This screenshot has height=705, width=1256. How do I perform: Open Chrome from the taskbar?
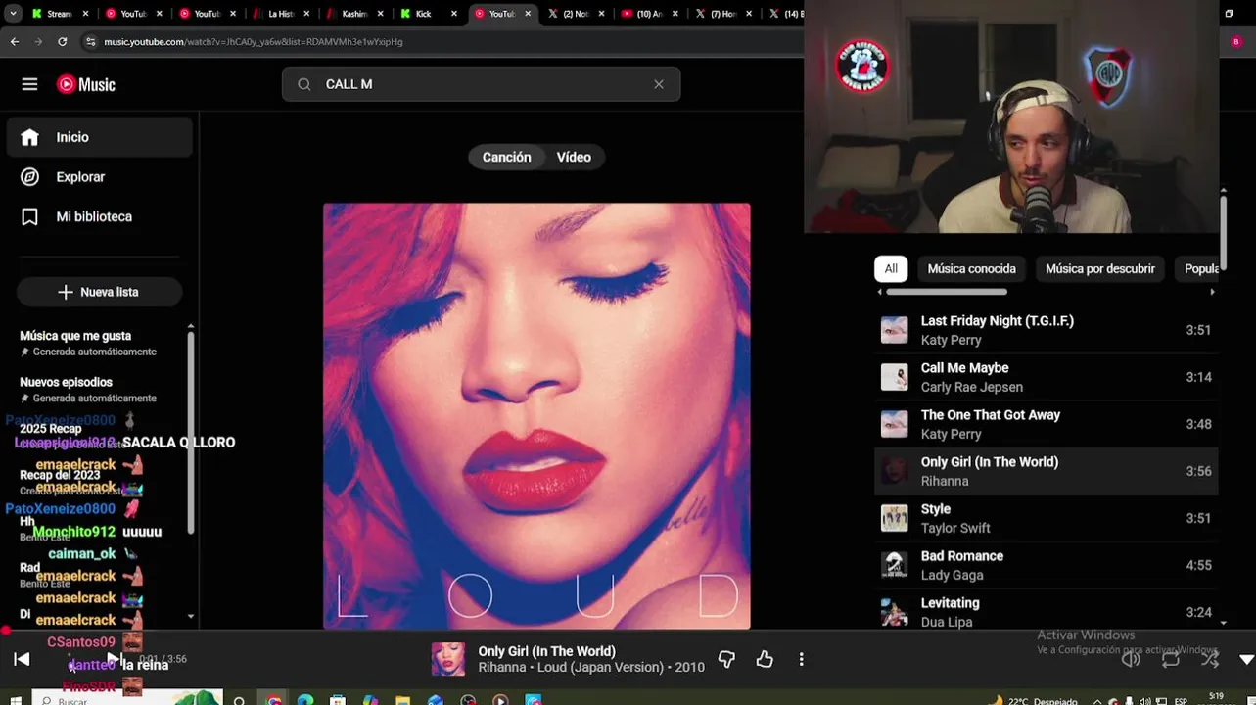click(274, 700)
